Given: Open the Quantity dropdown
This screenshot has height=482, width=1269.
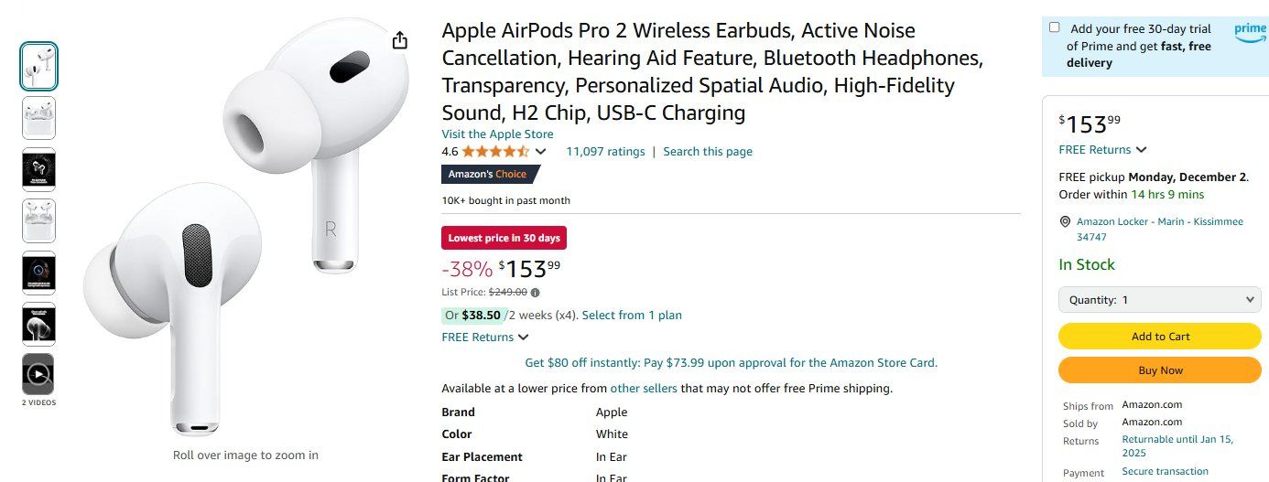Looking at the screenshot, I should [x=1160, y=300].
